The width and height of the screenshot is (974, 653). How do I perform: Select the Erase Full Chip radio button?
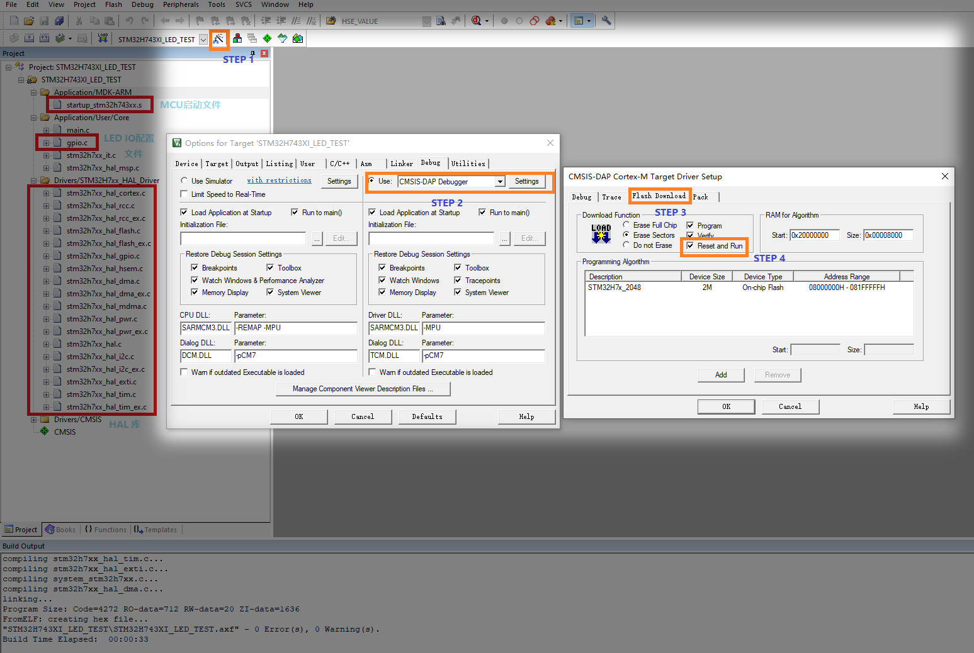point(626,225)
